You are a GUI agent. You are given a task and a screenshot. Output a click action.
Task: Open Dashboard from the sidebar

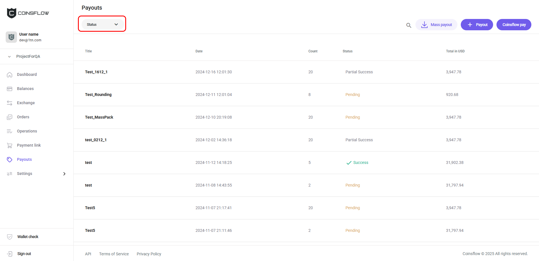click(27, 74)
